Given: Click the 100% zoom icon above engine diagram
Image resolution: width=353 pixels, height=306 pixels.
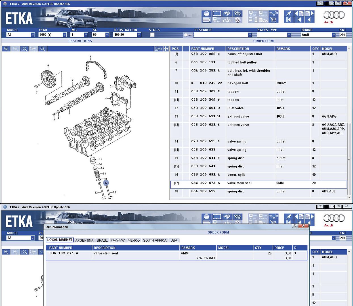Looking at the screenshot, I should tap(33, 49).
